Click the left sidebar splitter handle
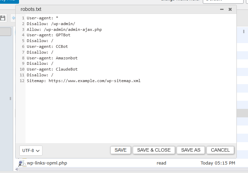Screen dimensions: 248x173 [x=10, y=99]
